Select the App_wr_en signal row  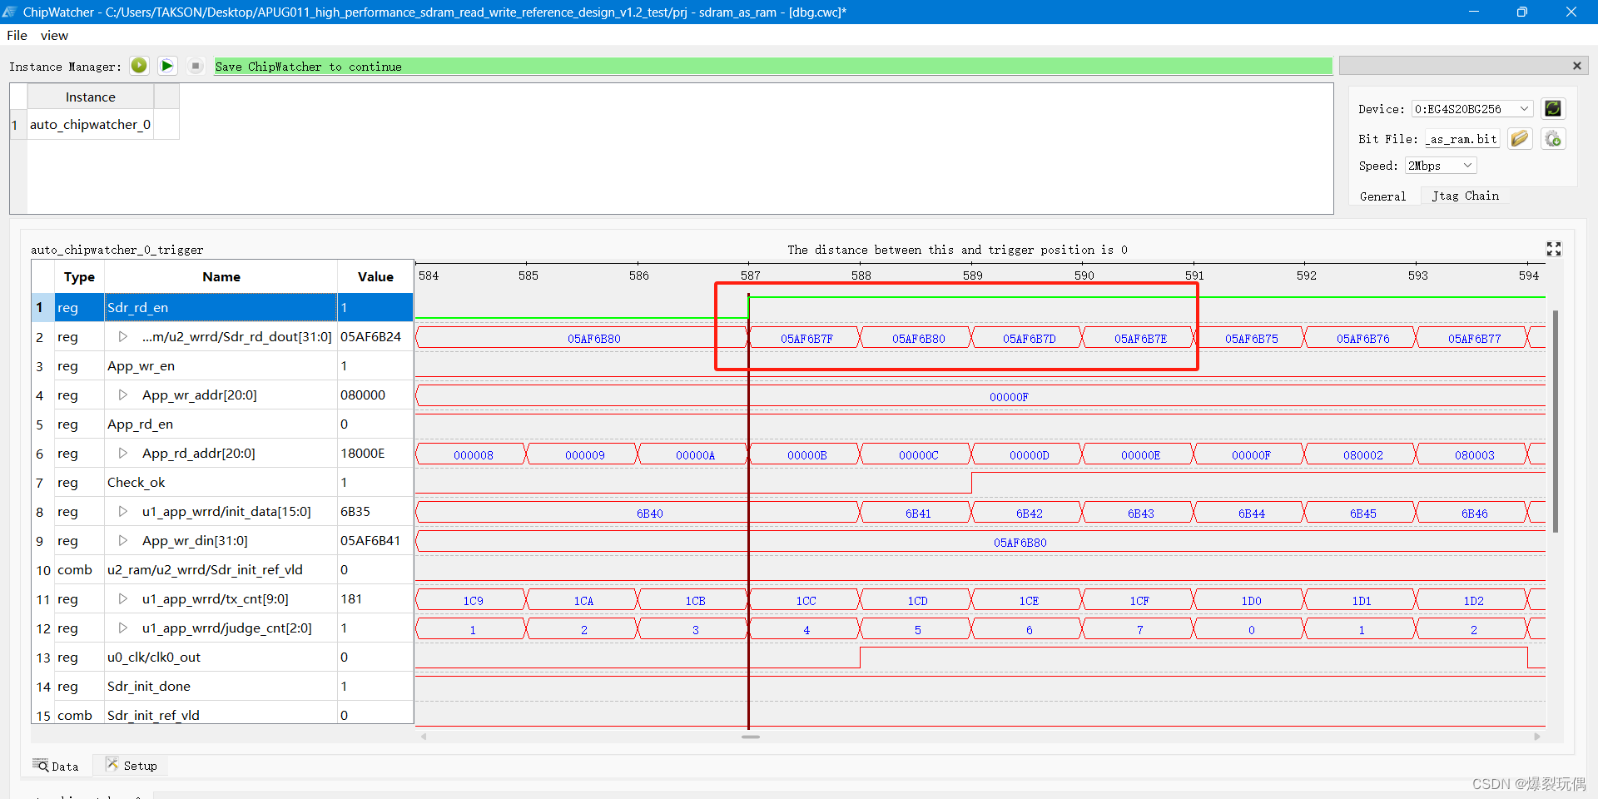(x=222, y=366)
